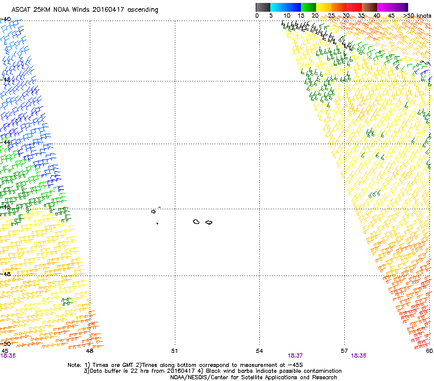Click the -40 latitude label
Viewport: 434px width, 381px height.
point(5,19)
